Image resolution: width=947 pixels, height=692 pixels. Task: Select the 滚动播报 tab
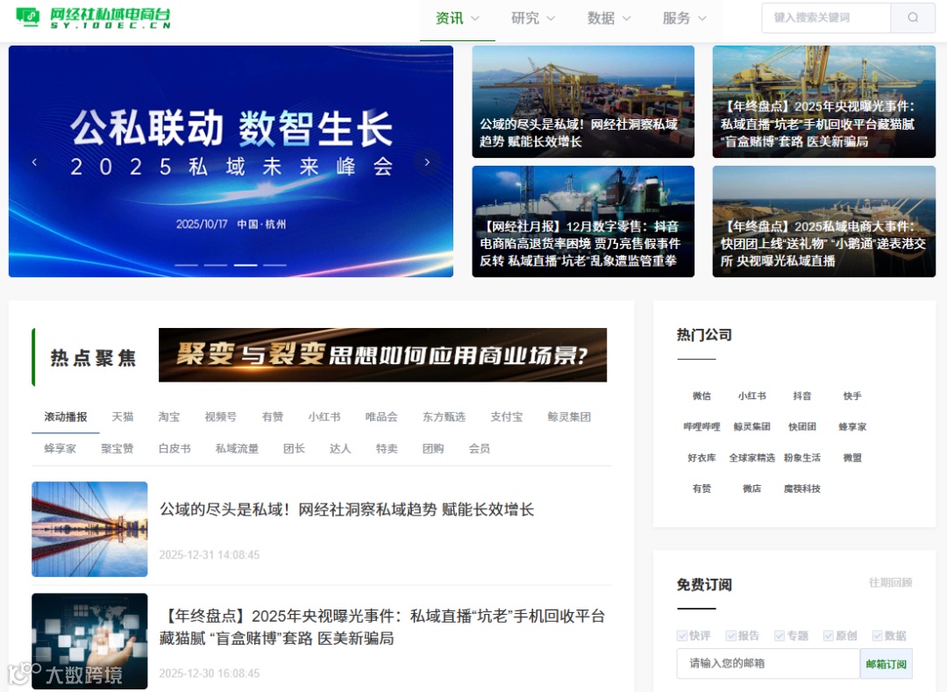point(65,417)
